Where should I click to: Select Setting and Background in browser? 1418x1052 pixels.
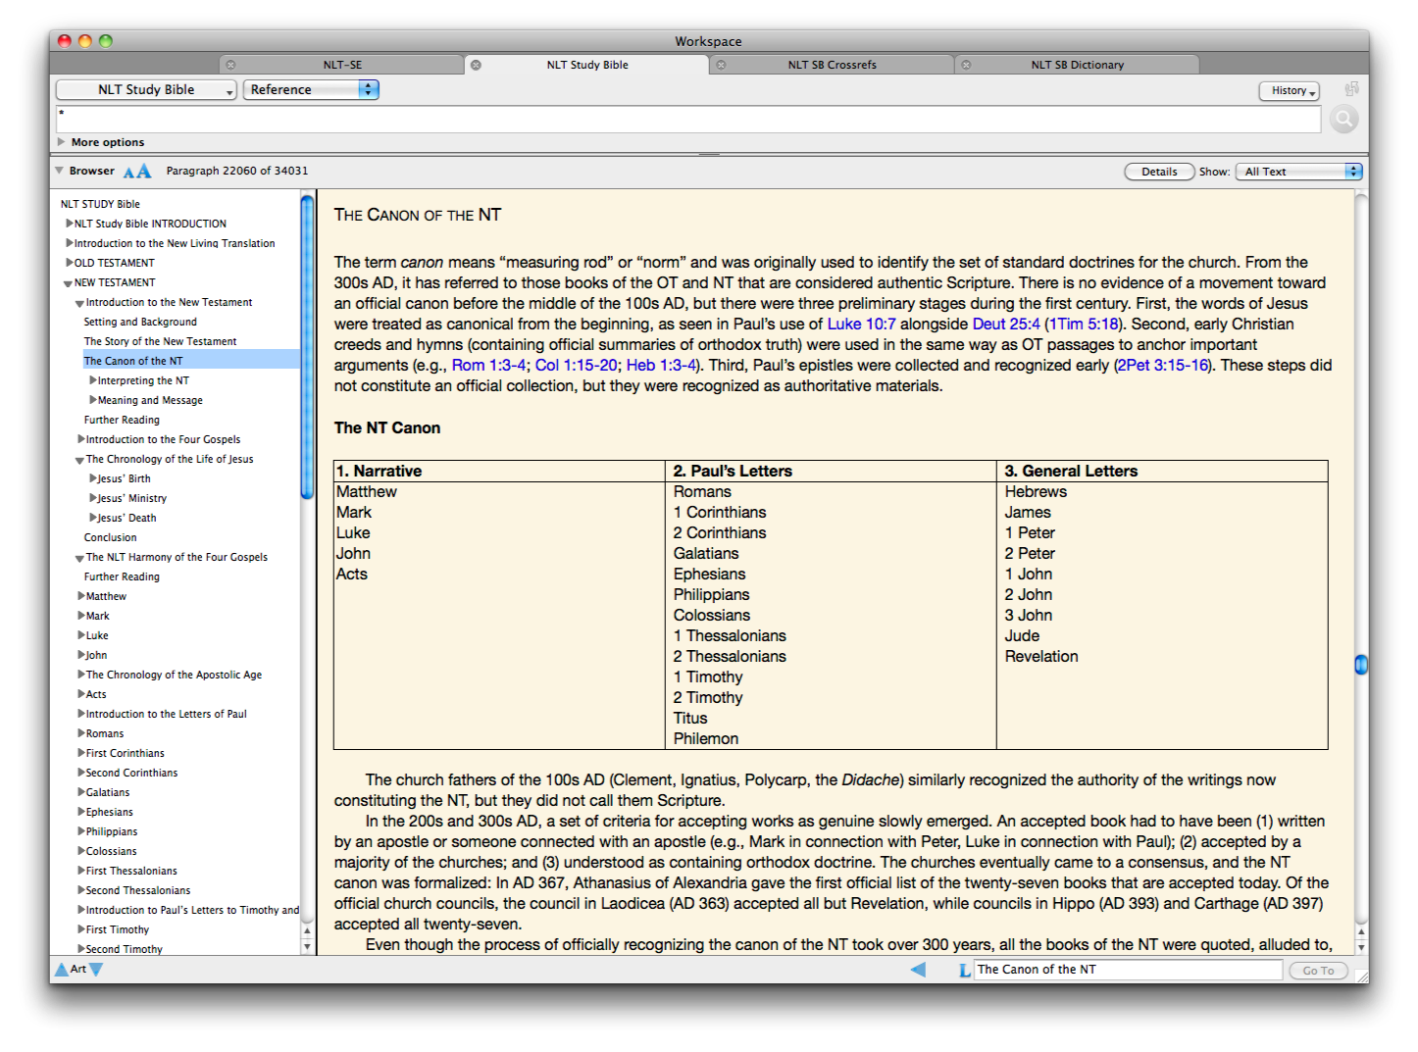click(140, 322)
